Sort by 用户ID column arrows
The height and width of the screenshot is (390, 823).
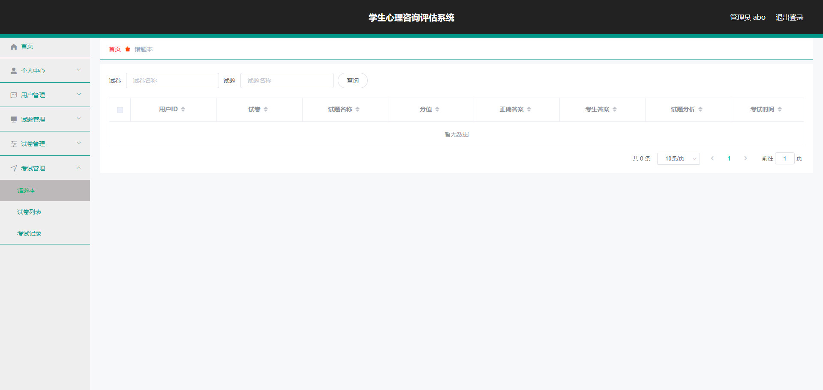tap(183, 109)
